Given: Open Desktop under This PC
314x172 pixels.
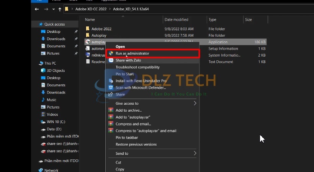Looking at the screenshot, I should [54, 78].
